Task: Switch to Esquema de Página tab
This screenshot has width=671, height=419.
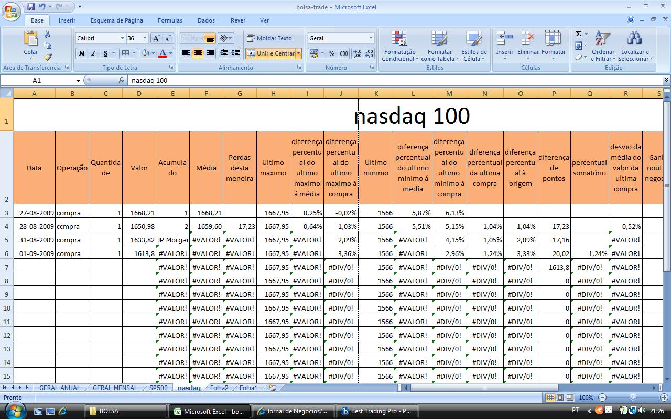Action: (117, 20)
